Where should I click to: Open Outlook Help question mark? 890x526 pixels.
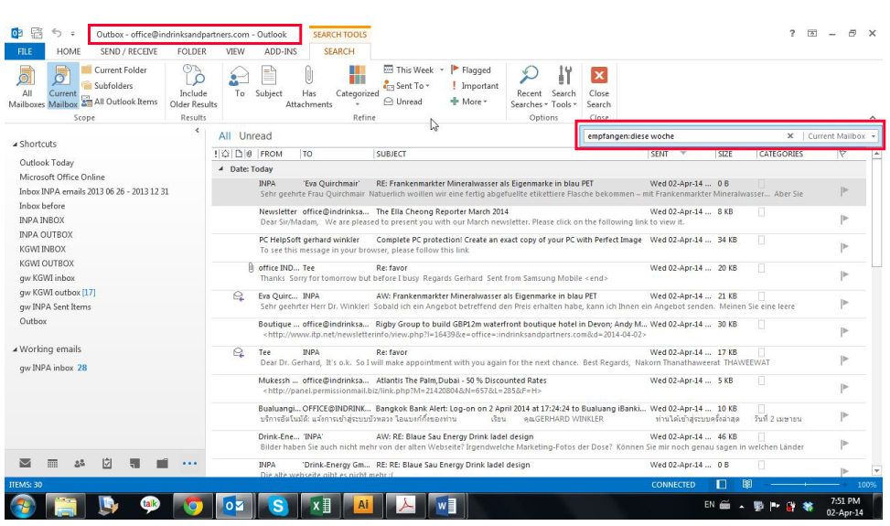[x=792, y=34]
